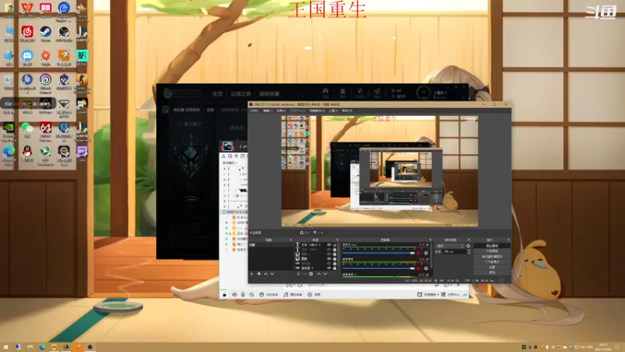Screen dimensions: 625x352
Task: Open settings gear for 麦克风/Aux mixer channel
Action: [426, 253]
